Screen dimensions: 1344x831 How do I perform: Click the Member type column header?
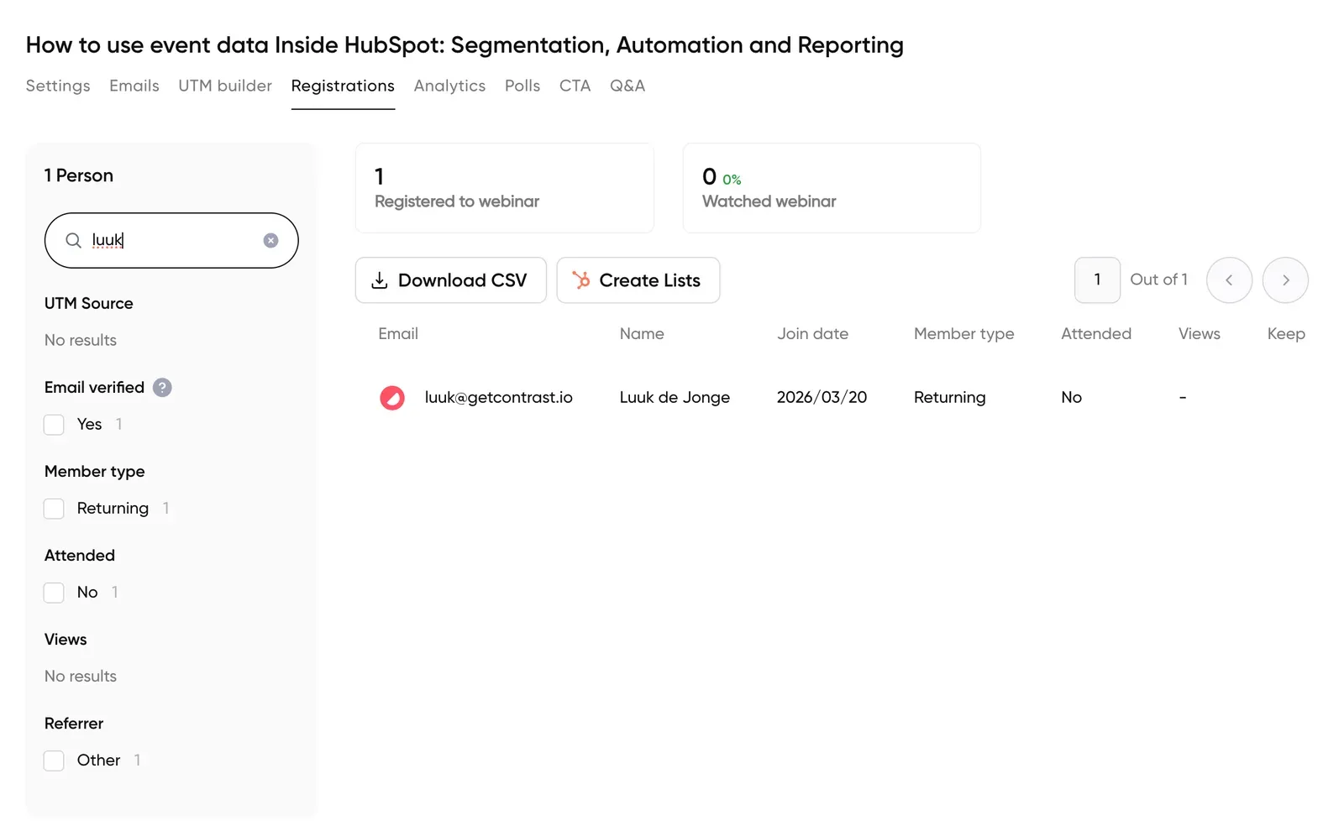964,334
